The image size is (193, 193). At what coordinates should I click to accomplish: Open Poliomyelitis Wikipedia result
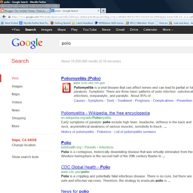[105, 113]
